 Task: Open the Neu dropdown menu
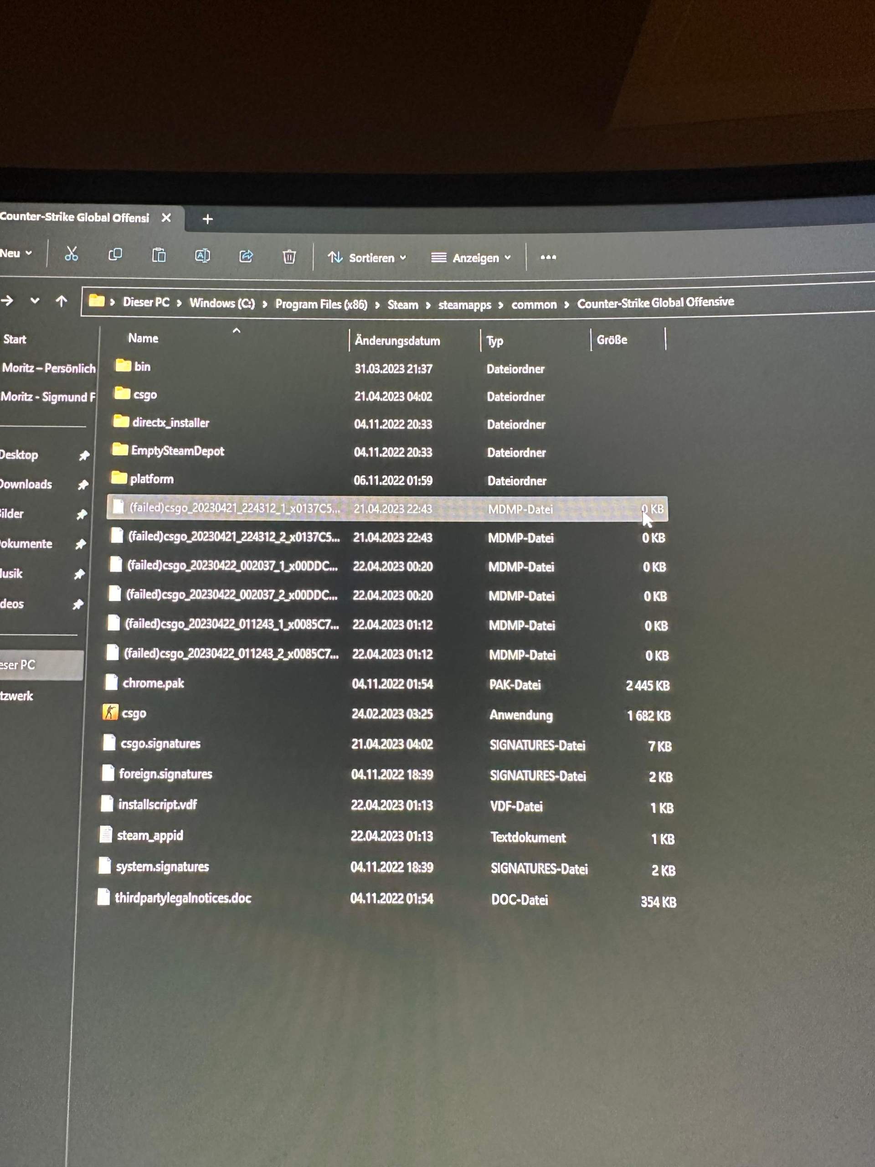16,253
